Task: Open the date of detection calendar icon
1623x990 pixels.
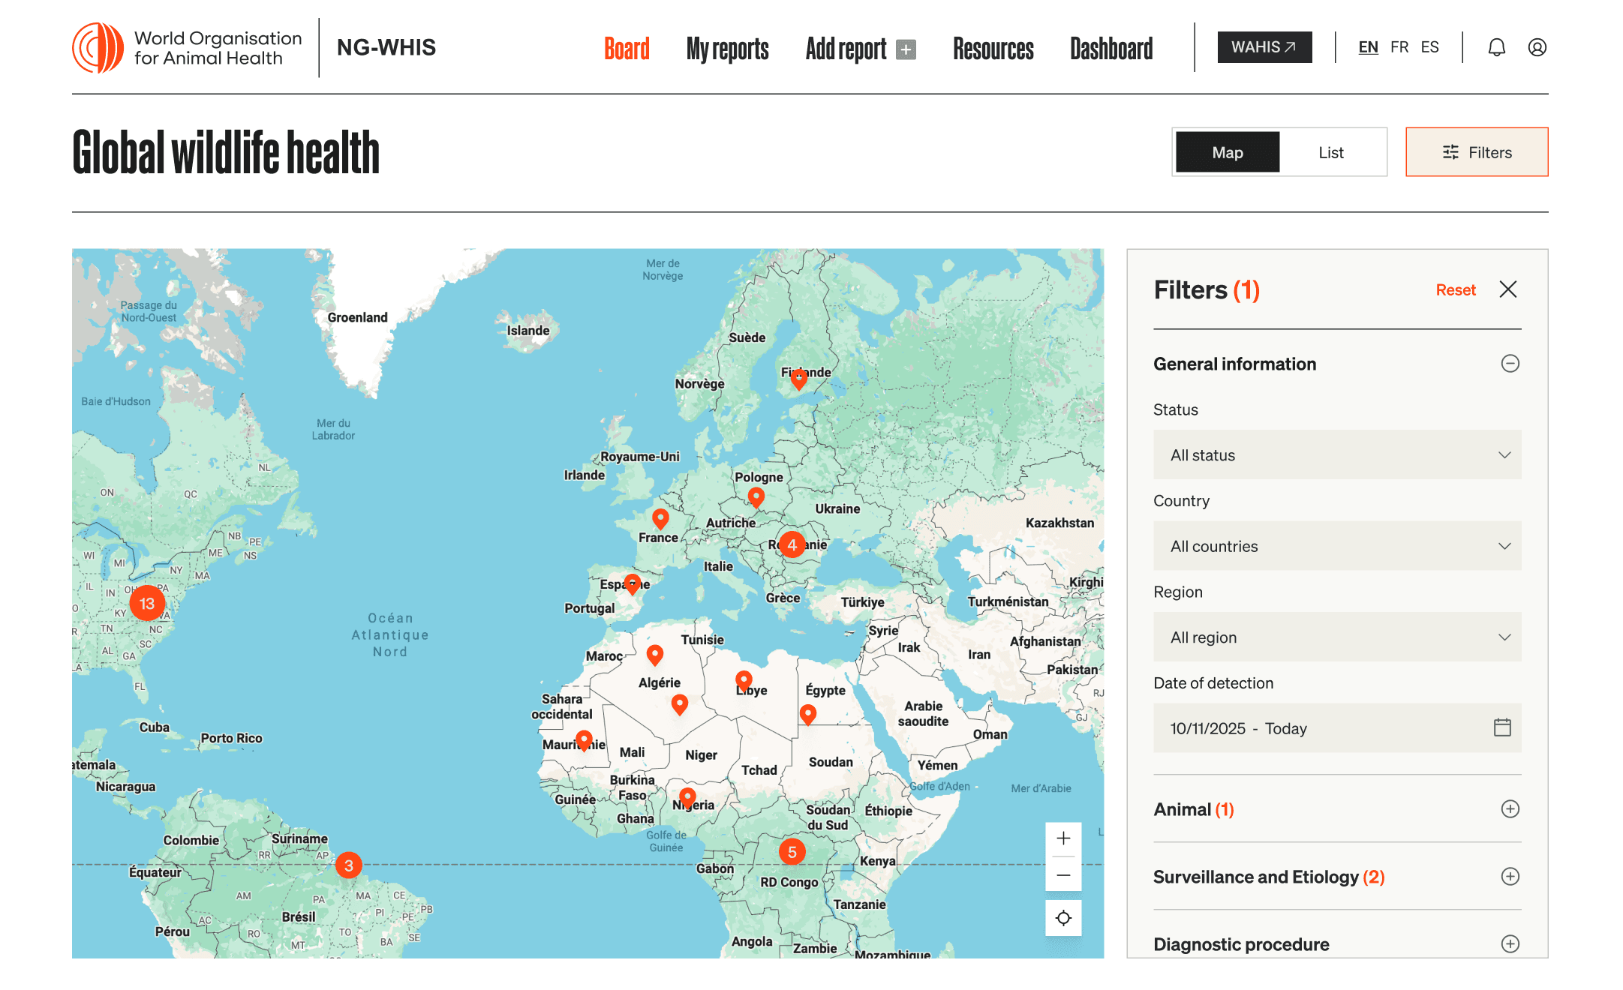Action: (1502, 727)
